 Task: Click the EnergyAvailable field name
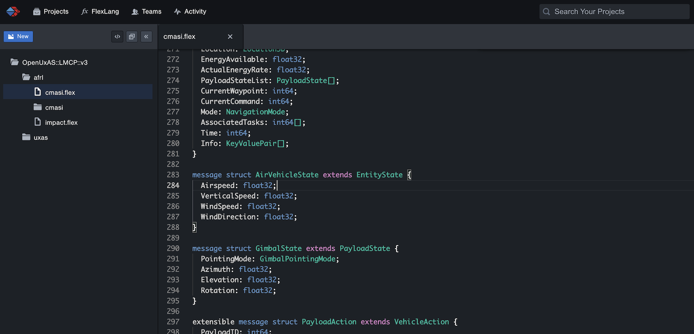tap(232, 59)
